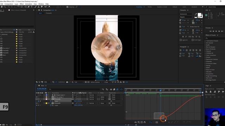Toggle the third layer's eye icon

37,99
